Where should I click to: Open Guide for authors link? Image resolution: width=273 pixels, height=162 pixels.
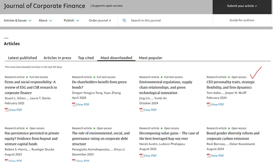point(242,20)
